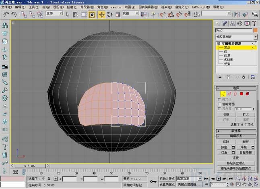260x189 pixels.
Task: Open the Display panel tab icon
Action: tap(247, 23)
